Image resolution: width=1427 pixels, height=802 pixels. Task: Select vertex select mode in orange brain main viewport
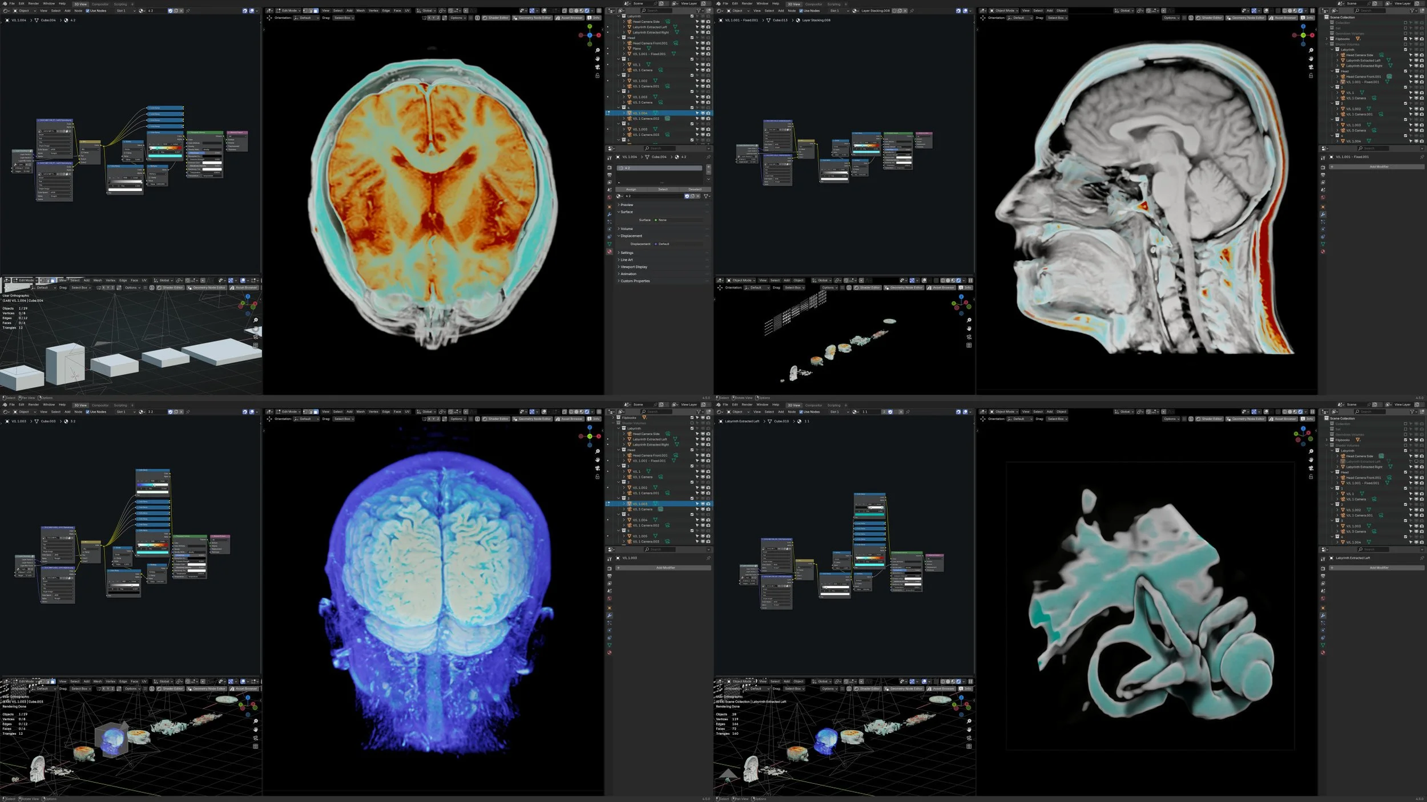click(307, 11)
